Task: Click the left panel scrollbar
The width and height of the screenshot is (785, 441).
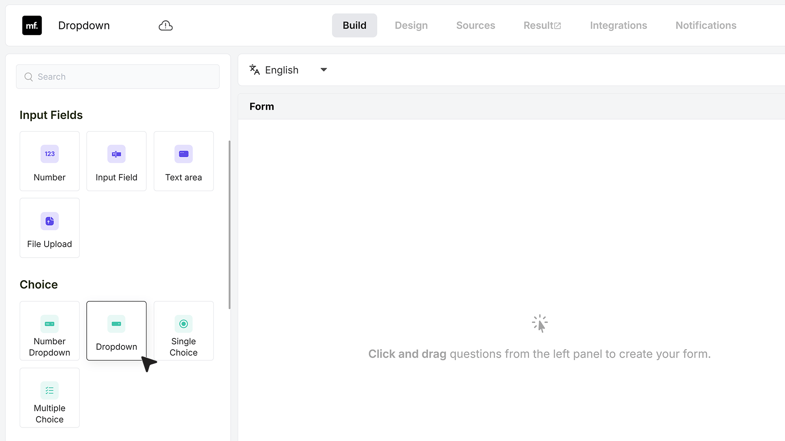Action: point(229,225)
